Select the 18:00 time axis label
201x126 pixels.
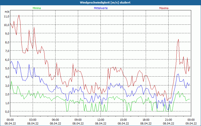(x=146, y=120)
